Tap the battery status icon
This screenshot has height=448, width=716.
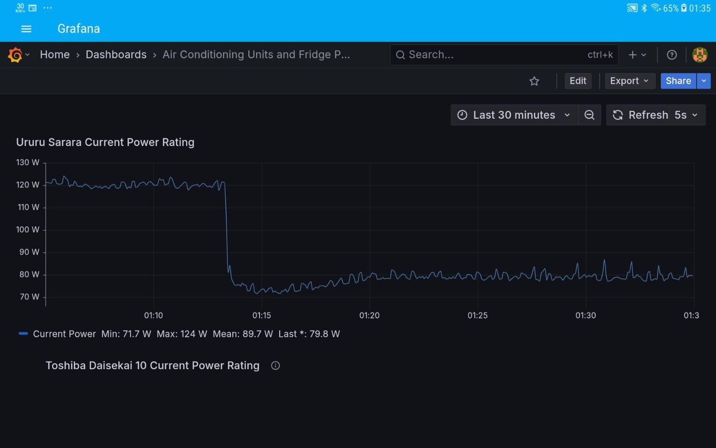point(684,8)
